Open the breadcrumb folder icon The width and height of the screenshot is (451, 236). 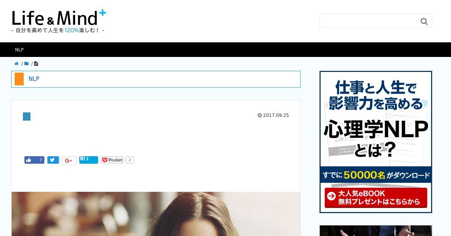point(26,64)
